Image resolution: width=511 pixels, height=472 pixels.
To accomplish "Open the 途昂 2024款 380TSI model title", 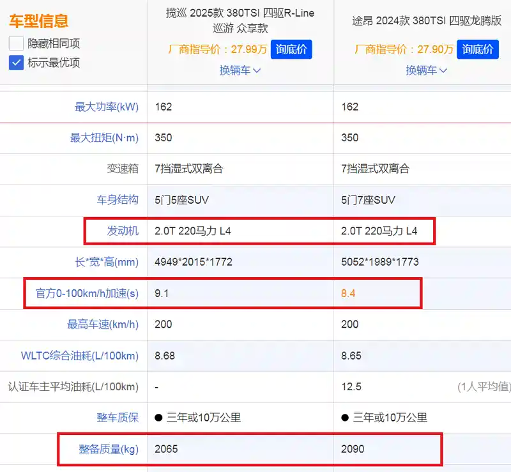I will click(427, 20).
